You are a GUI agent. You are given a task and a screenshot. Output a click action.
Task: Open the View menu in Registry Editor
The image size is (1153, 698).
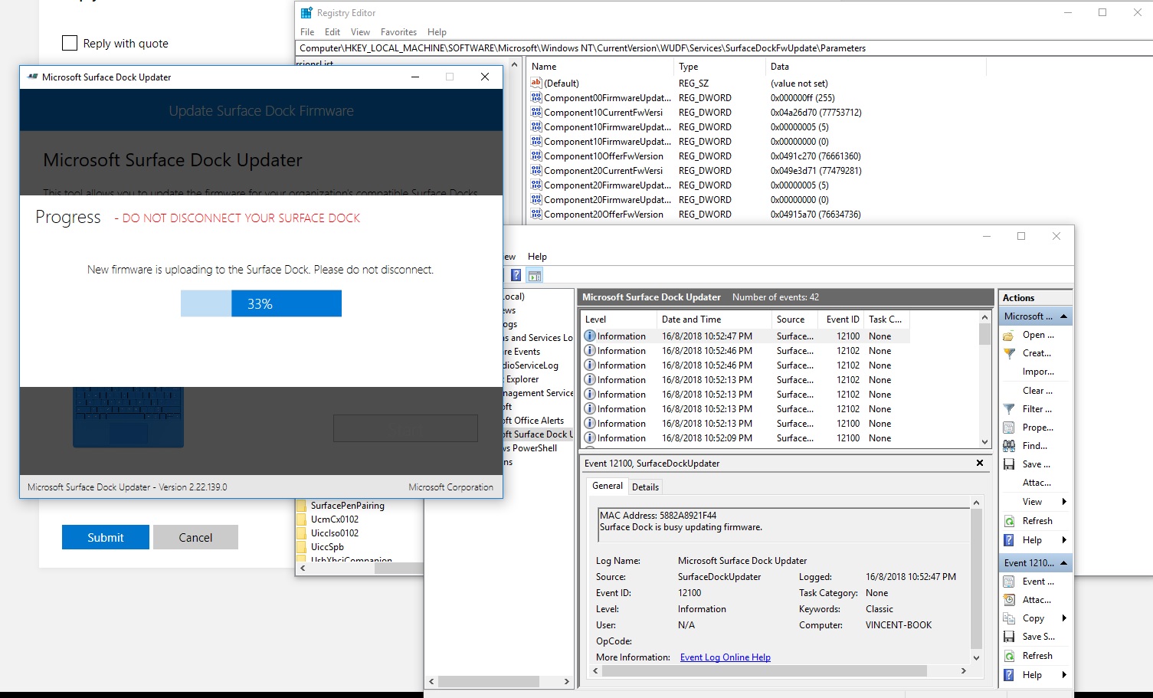[x=360, y=32]
